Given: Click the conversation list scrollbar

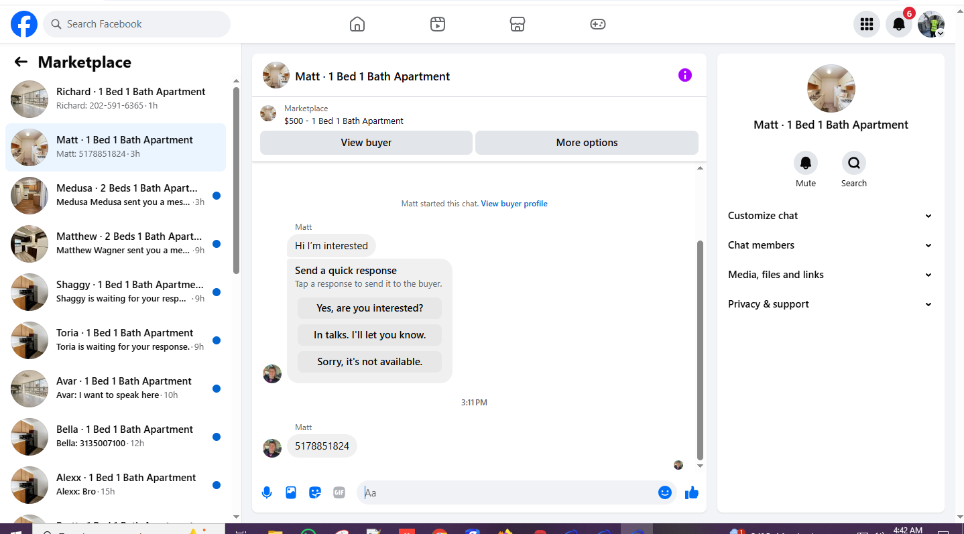Looking at the screenshot, I should click(x=236, y=180).
